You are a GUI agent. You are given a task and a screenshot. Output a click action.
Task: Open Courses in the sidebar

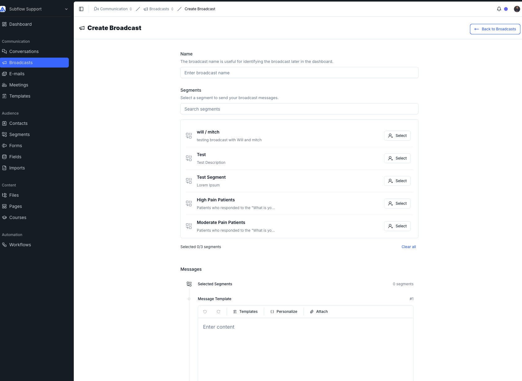[x=34, y=217]
